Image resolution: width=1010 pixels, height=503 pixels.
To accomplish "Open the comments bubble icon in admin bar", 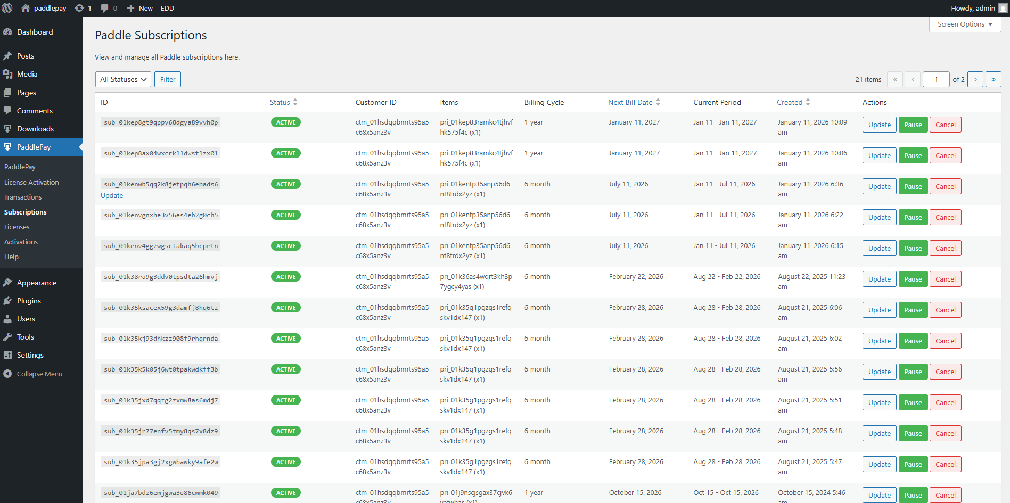I will tap(104, 8).
